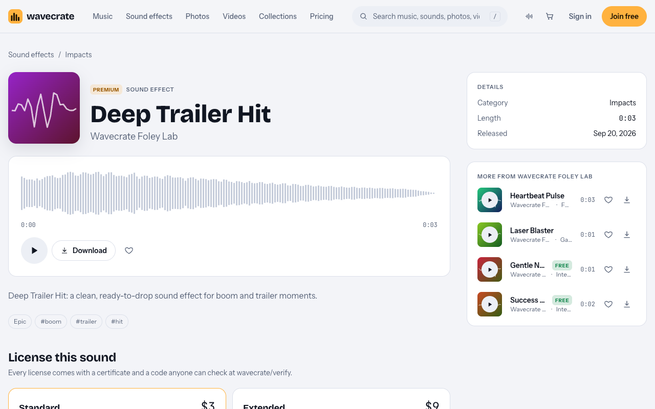Select the #trailer tag

(86, 322)
